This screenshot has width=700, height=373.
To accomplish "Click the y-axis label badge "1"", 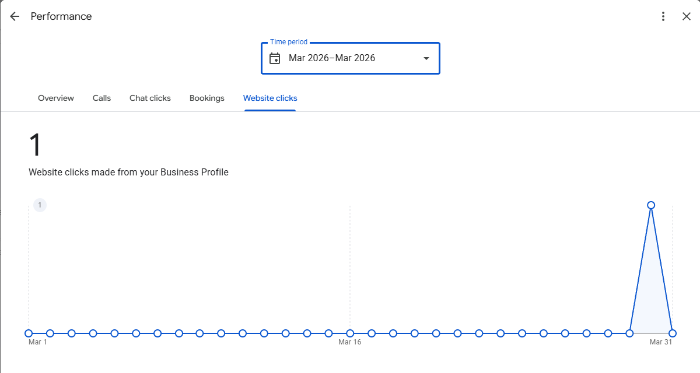I will click(40, 205).
